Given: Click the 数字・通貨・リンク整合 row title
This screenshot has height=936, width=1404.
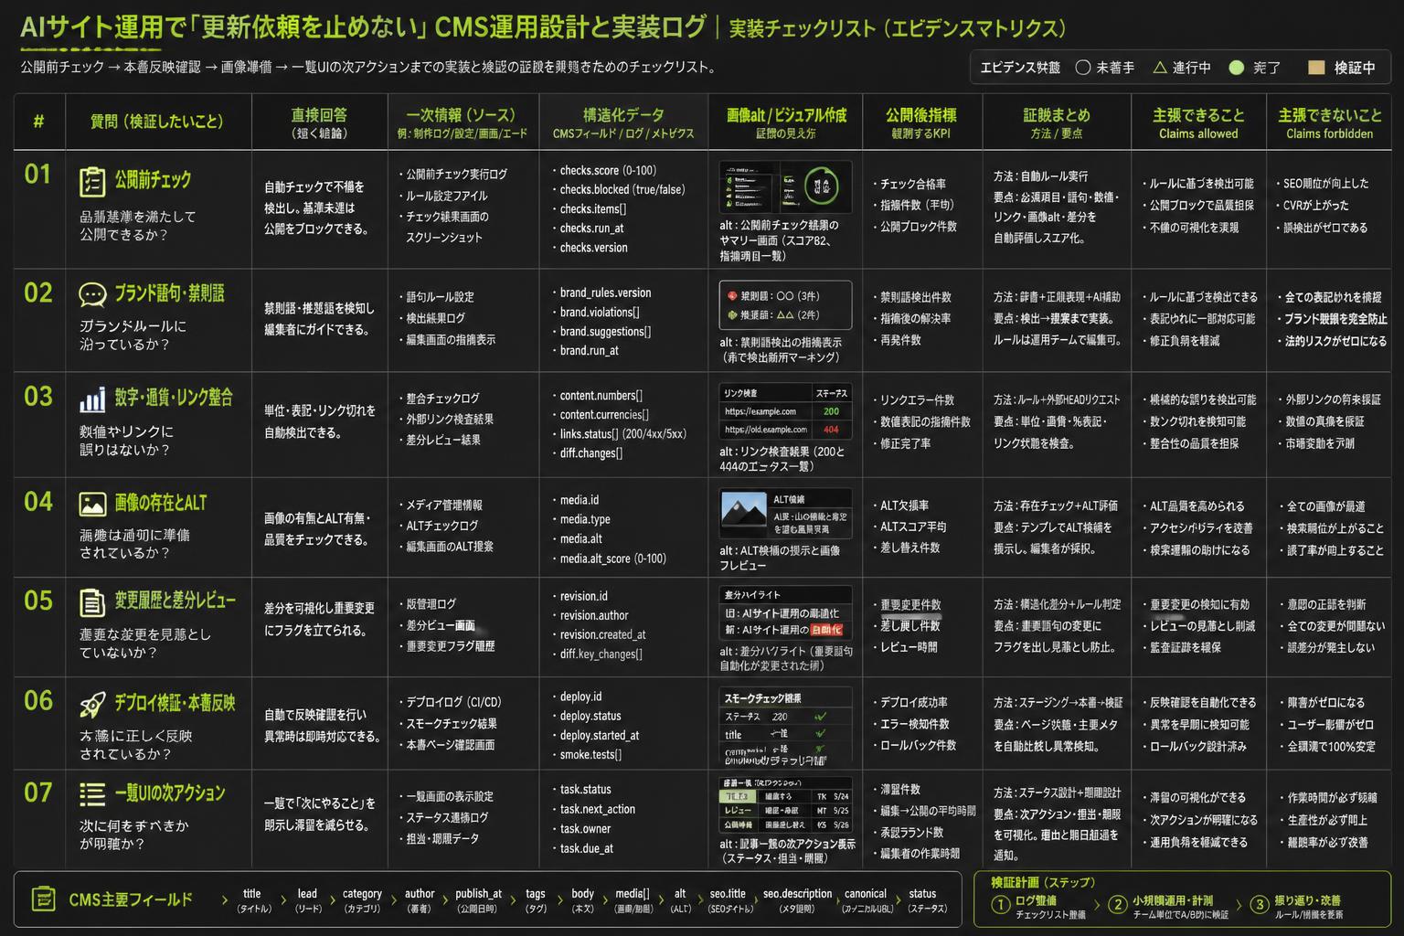Looking at the screenshot, I should pos(174,398).
